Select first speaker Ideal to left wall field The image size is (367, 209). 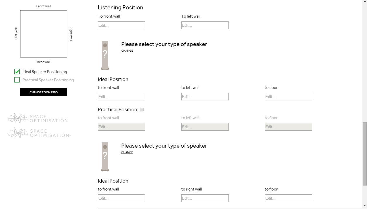tap(205, 97)
